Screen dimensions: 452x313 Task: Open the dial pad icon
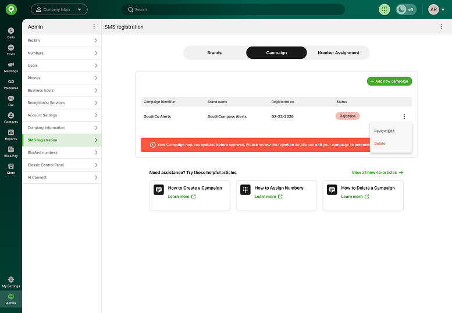(x=385, y=9)
